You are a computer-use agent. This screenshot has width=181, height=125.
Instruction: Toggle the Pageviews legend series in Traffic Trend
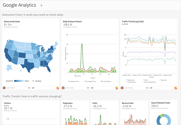click(x=130, y=80)
